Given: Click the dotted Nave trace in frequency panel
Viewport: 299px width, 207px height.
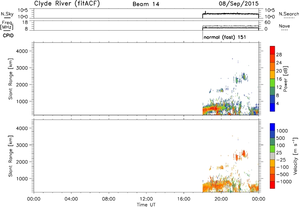Looking at the screenshot, I should pyautogui.click(x=231, y=26).
